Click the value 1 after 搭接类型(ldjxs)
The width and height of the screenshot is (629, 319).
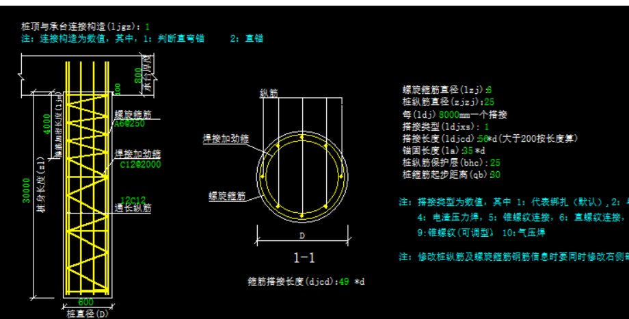487,127
